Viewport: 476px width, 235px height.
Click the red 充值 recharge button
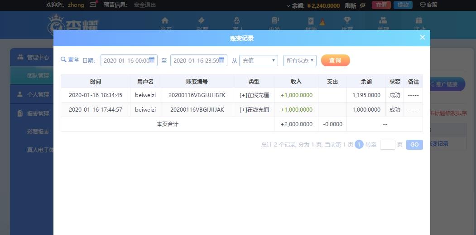[x=381, y=5]
